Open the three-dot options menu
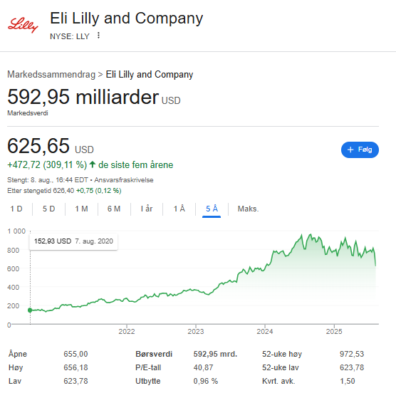Screen dimensions: 396x398 point(98,36)
